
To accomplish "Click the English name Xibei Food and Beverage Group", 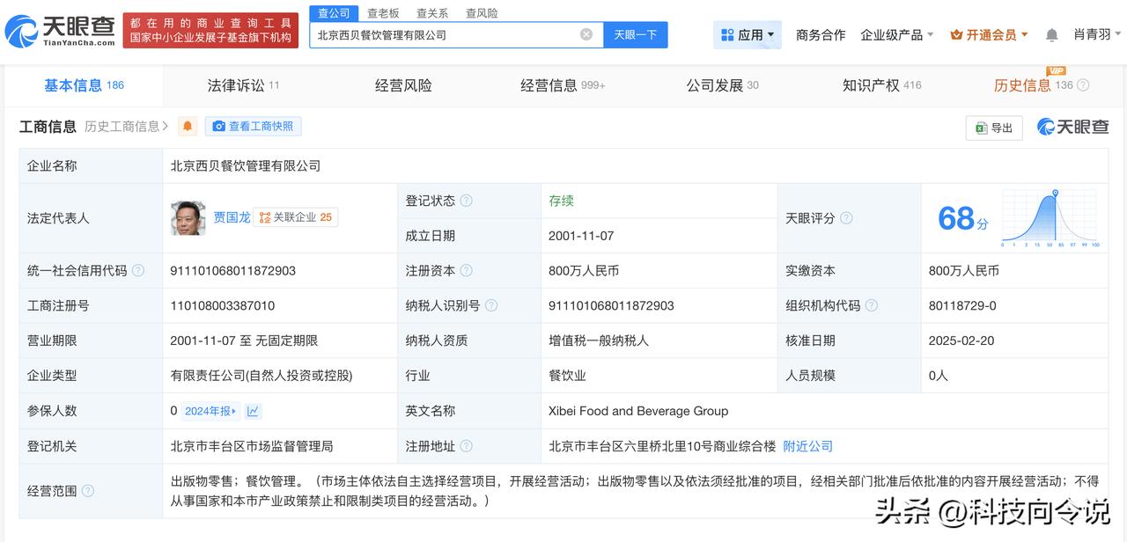I will click(x=638, y=411).
